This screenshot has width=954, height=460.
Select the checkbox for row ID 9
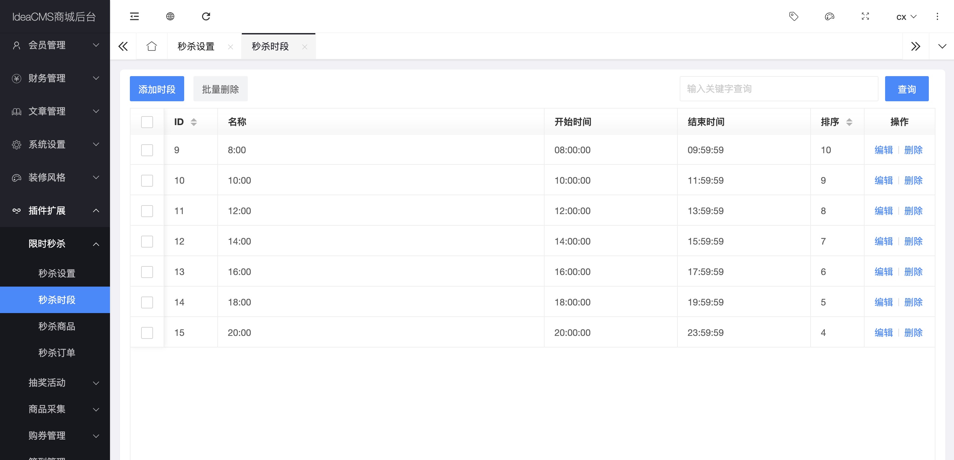tap(147, 150)
